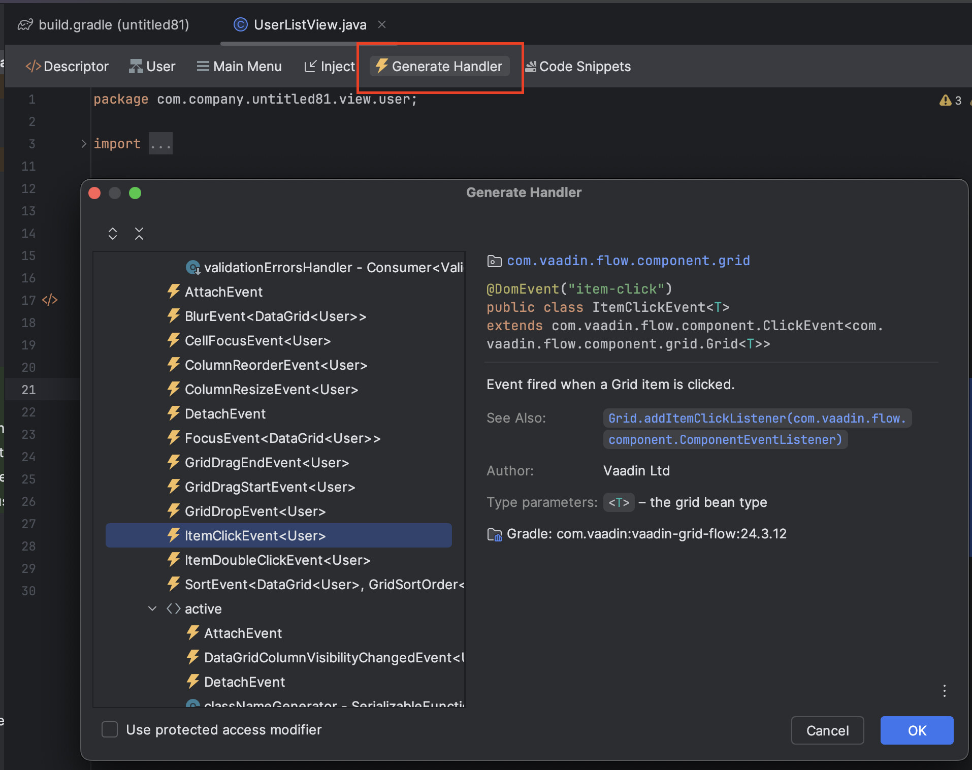The image size is (972, 770).
Task: Open the com.vaadin.flow.component.grid package link
Action: click(628, 261)
